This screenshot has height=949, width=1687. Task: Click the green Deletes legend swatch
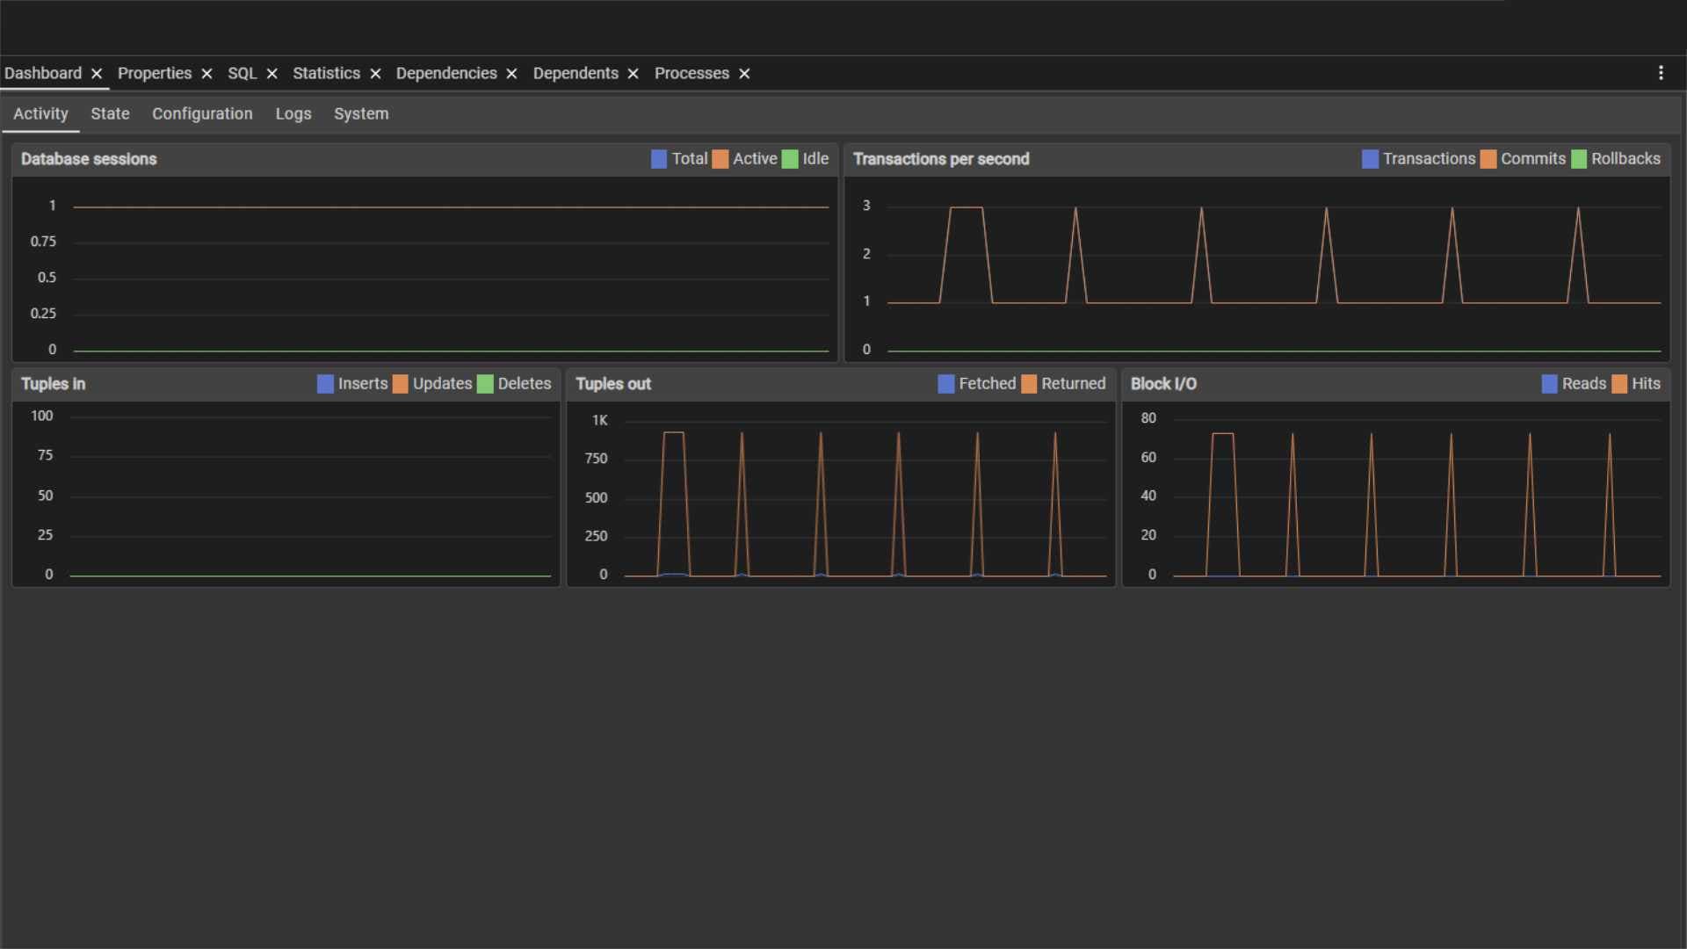[485, 384]
